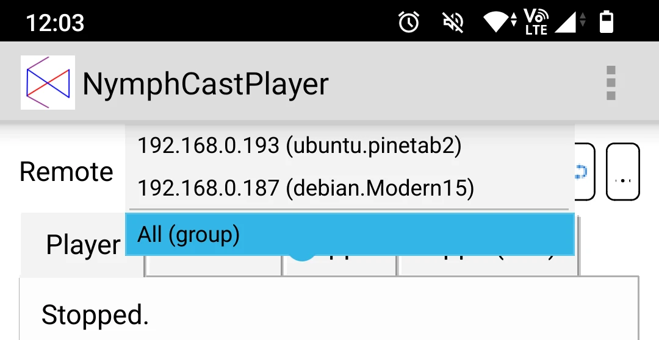Tap the cellular signal strength icon
Image resolution: width=659 pixels, height=340 pixels.
pyautogui.click(x=570, y=23)
